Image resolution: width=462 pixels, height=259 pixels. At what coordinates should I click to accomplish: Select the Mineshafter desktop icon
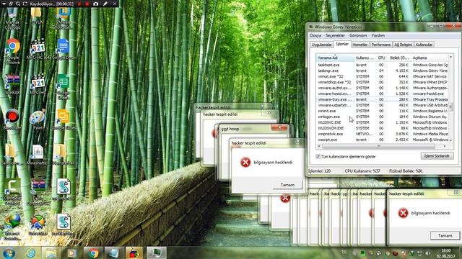38,154
